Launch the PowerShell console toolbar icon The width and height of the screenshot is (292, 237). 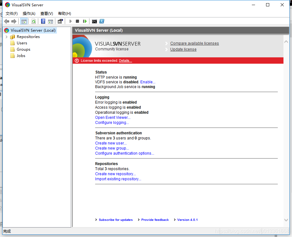click(102, 22)
